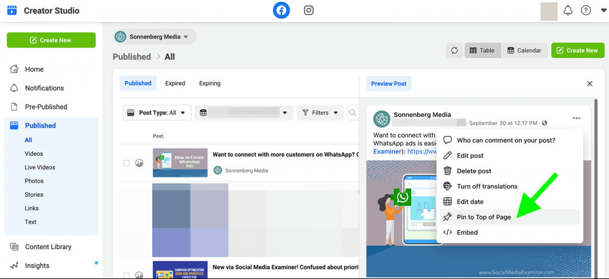Open Videos under Published
Image resolution: width=609 pixels, height=279 pixels.
[33, 154]
